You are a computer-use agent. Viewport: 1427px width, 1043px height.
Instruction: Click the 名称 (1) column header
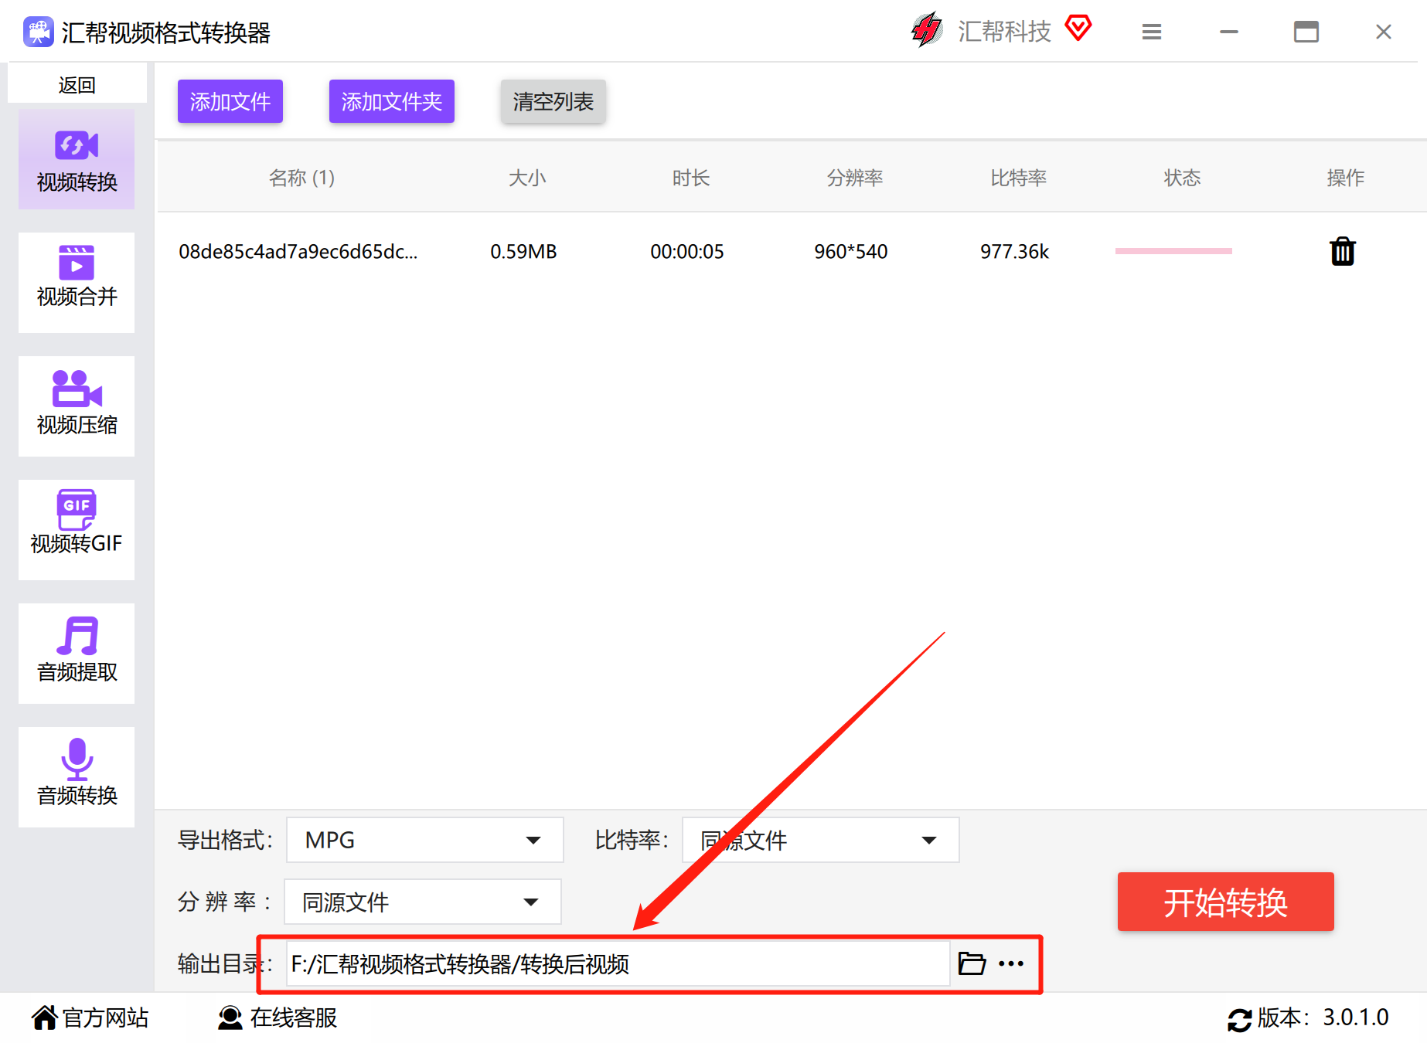301,178
